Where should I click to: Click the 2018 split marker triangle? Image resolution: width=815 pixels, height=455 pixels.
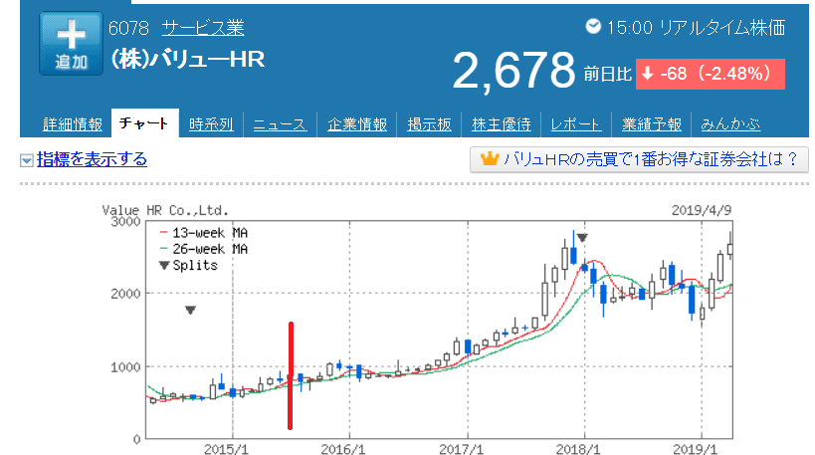582,238
